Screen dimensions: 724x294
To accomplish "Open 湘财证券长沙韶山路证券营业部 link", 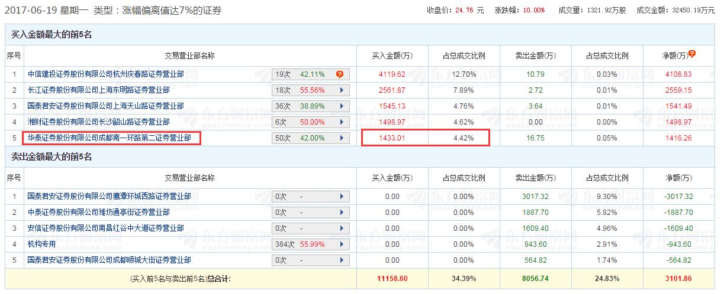I will coord(99,122).
